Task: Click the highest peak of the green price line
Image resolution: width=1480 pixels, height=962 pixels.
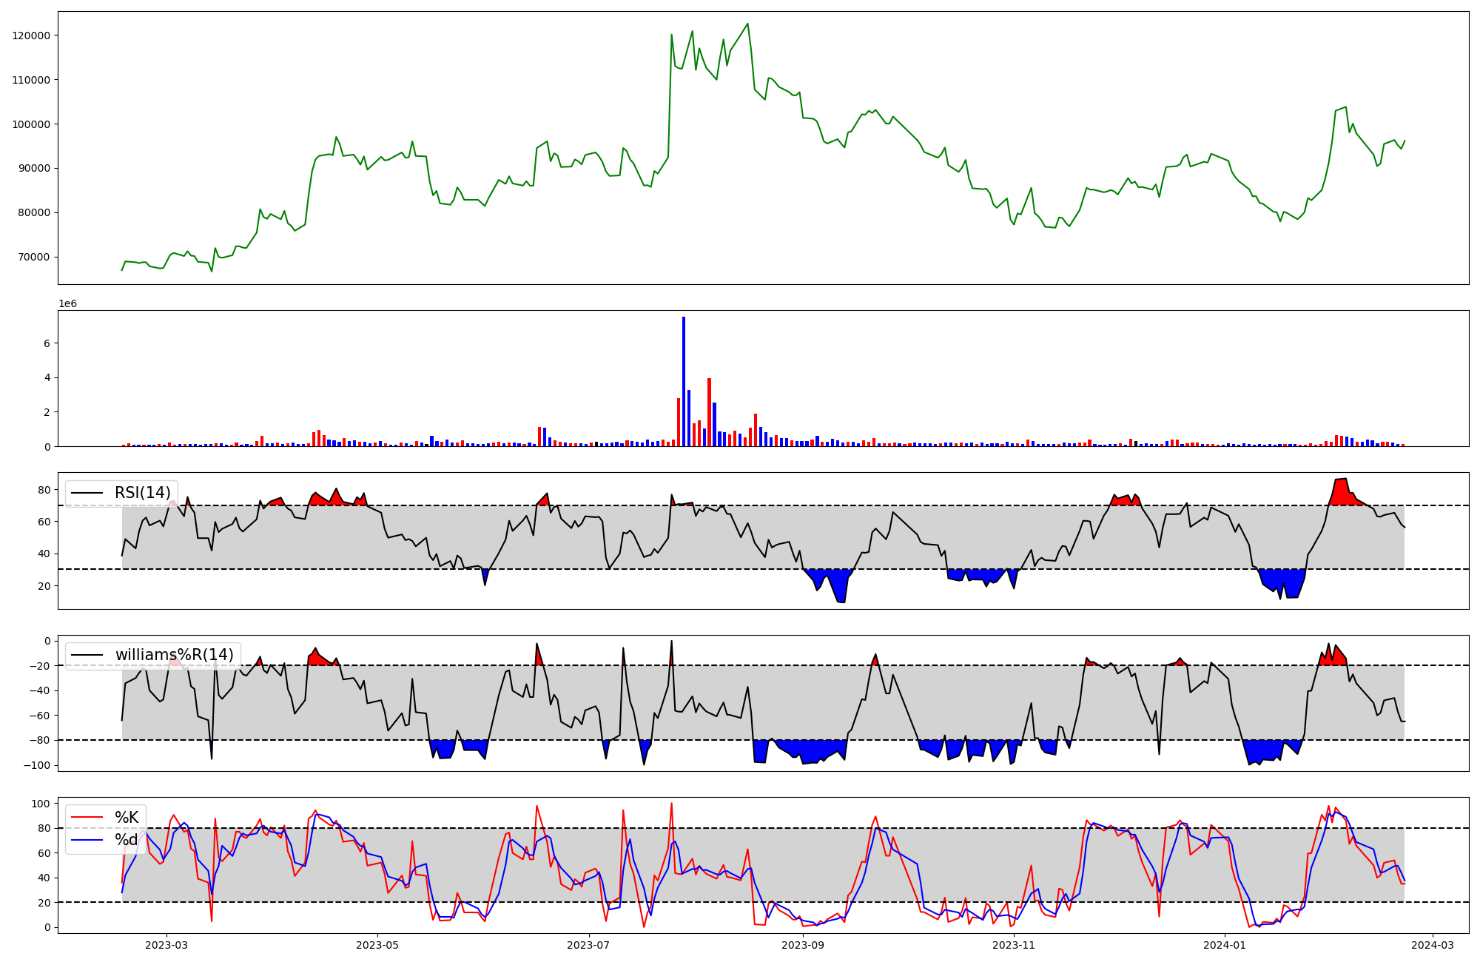Action: 747,24
